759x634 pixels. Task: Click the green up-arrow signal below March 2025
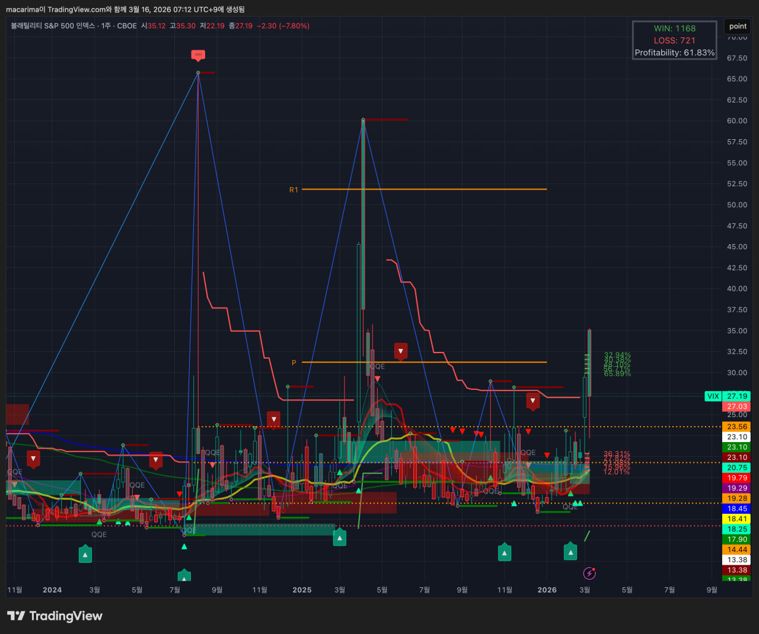tap(339, 539)
